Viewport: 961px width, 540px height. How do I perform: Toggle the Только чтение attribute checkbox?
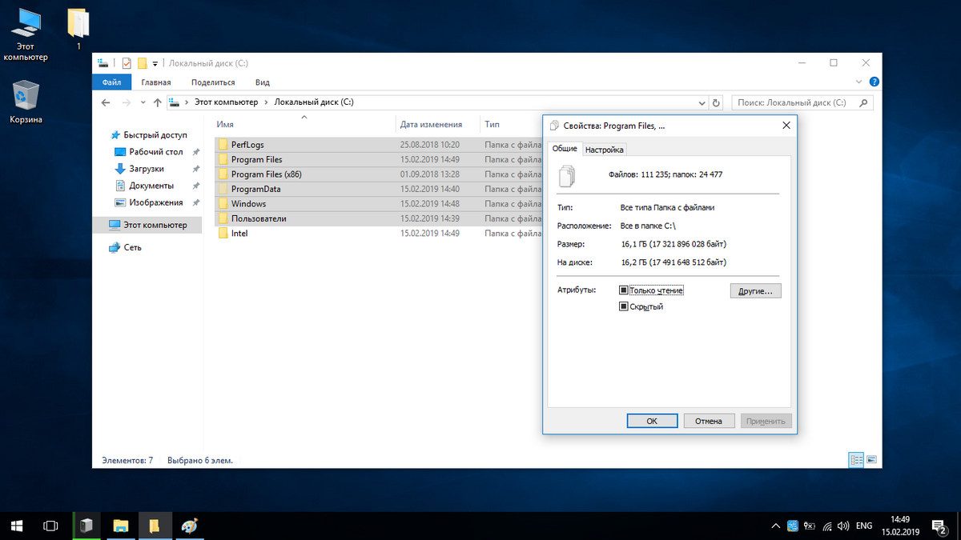624,290
